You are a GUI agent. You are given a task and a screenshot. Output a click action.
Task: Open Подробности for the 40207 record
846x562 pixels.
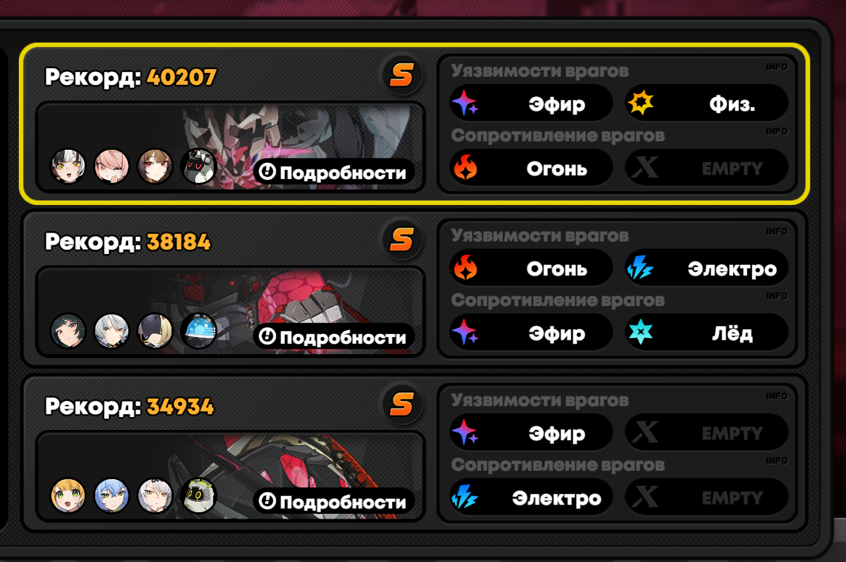pyautogui.click(x=334, y=172)
